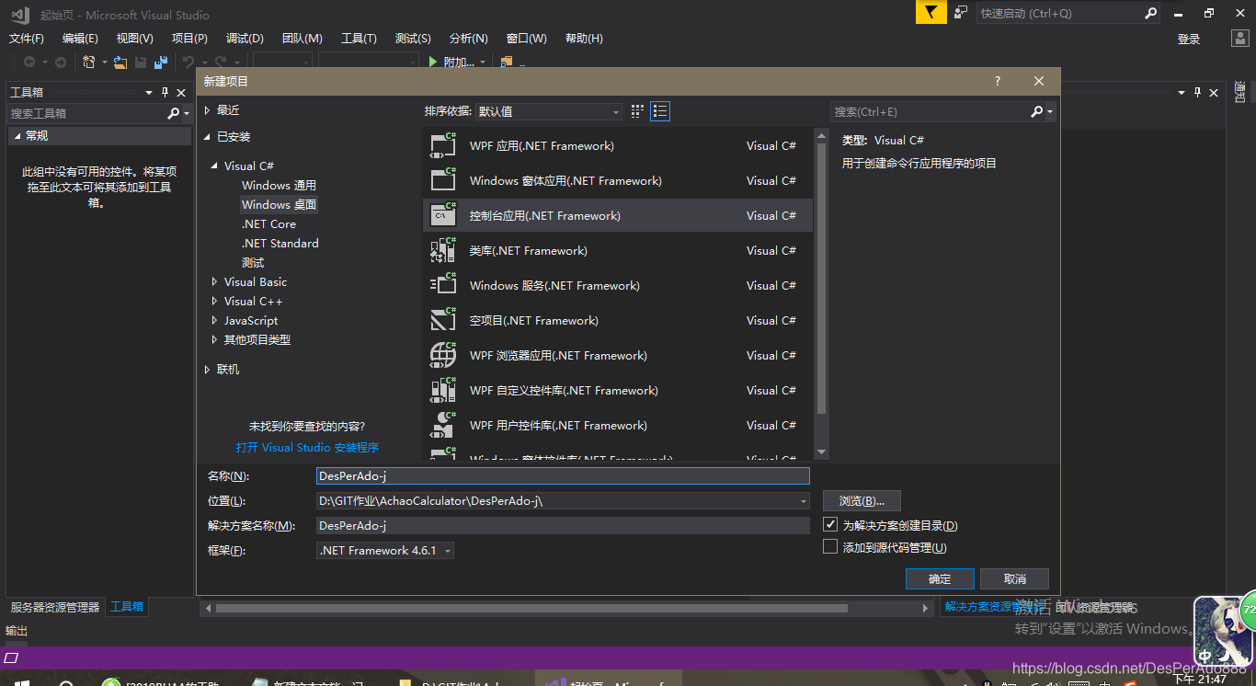Select the 类库 class library template icon
Screen dimensions: 1256x686
coord(443,250)
